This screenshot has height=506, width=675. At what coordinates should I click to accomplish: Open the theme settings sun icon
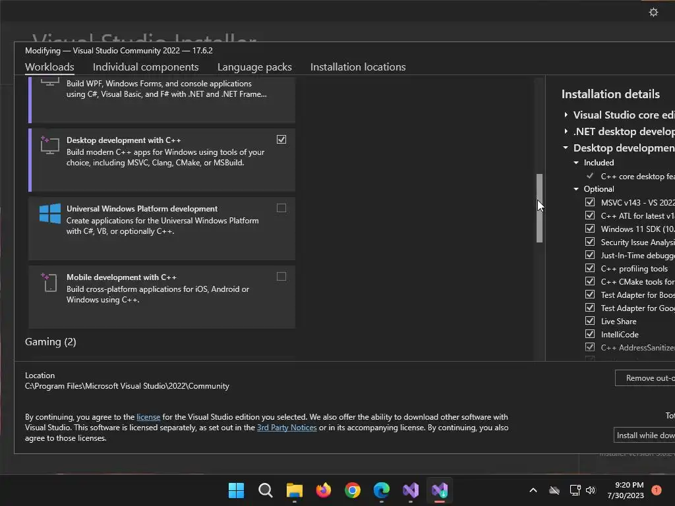653,12
